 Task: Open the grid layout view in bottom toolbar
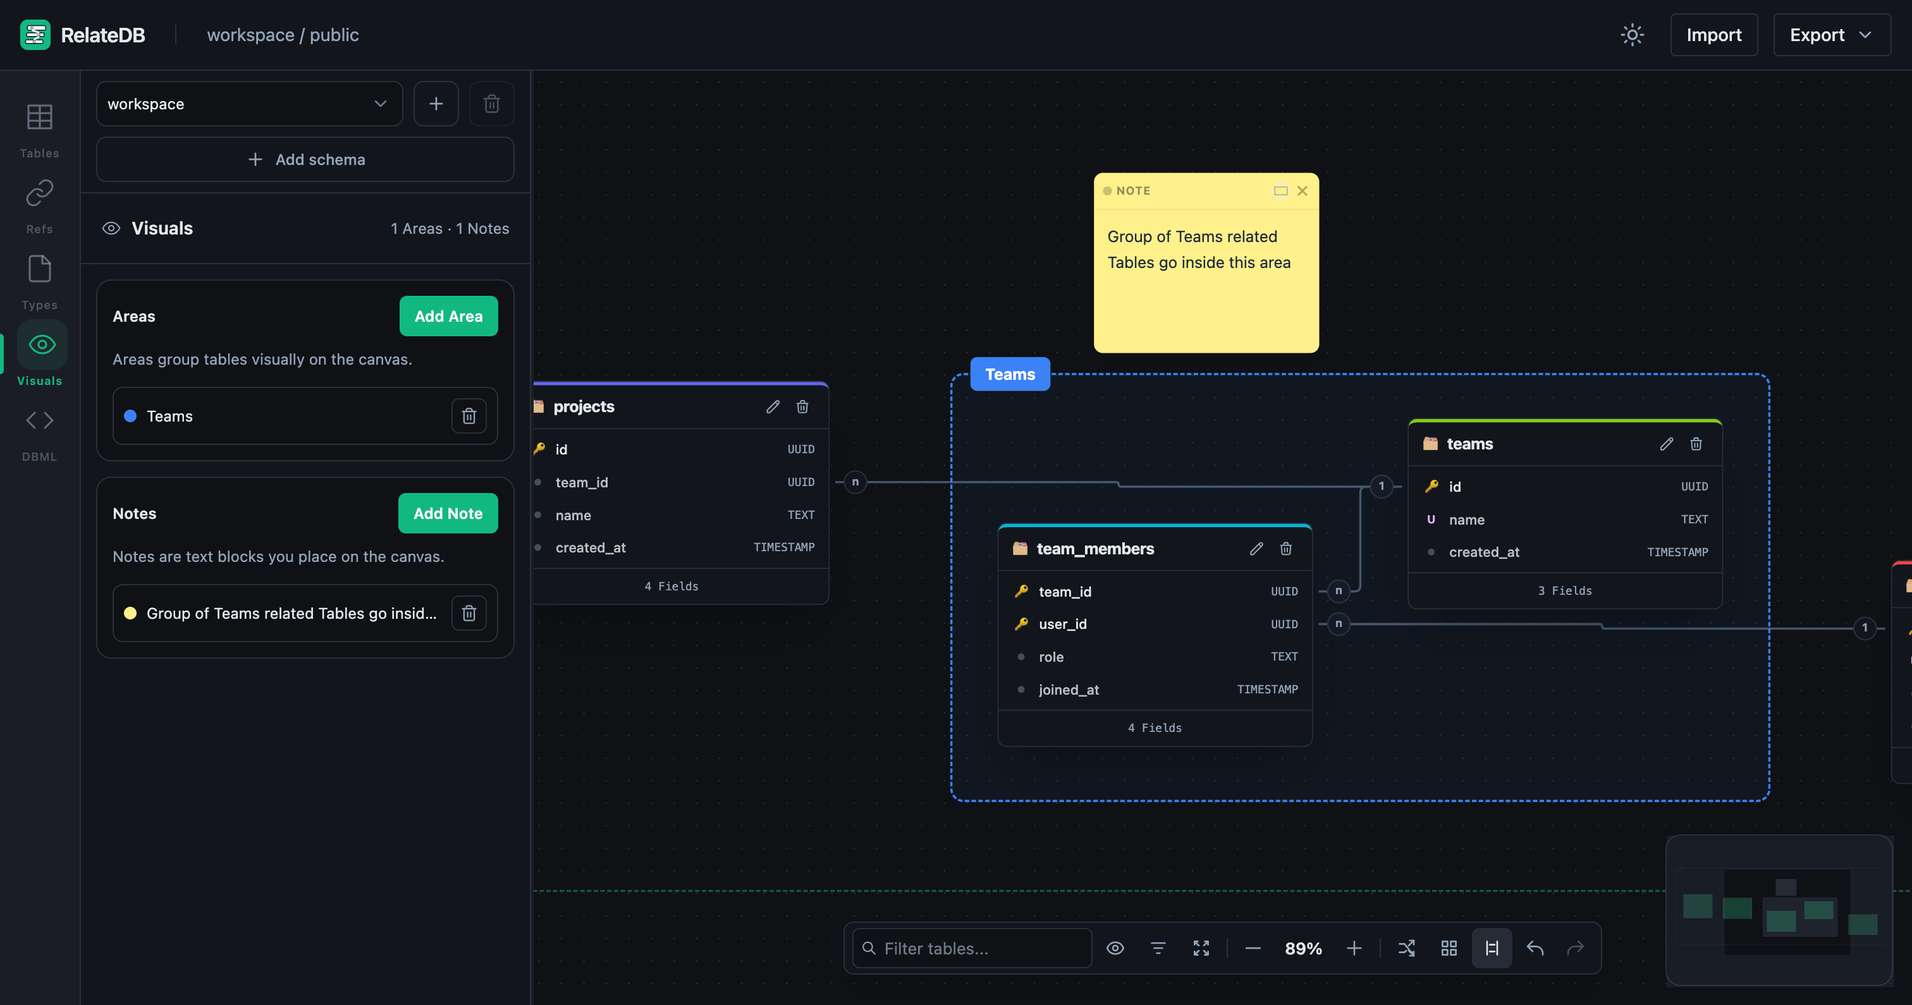(1449, 948)
